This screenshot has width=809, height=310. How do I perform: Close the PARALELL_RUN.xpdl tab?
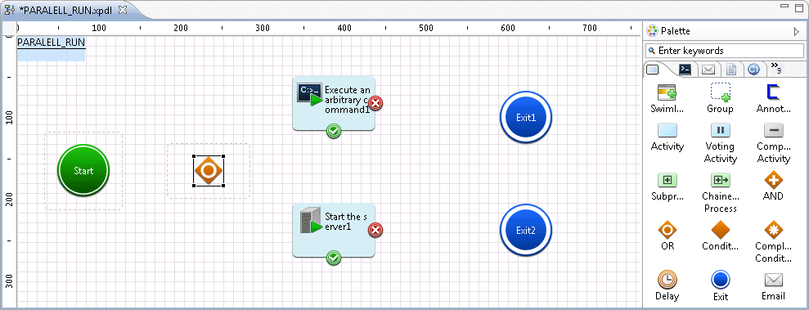(x=122, y=10)
